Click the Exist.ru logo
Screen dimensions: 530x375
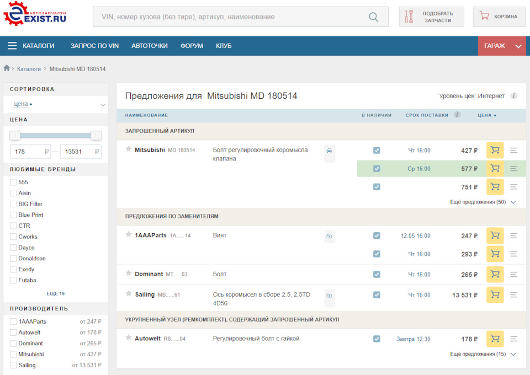[35, 14]
